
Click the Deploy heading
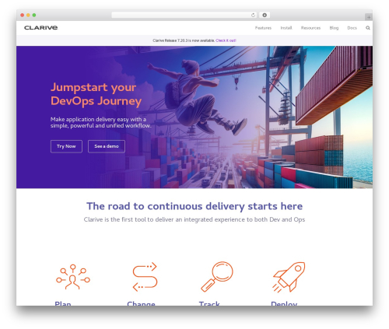284,303
